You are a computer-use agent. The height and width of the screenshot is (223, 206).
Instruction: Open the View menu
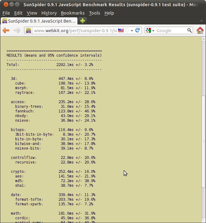pos(32,13)
